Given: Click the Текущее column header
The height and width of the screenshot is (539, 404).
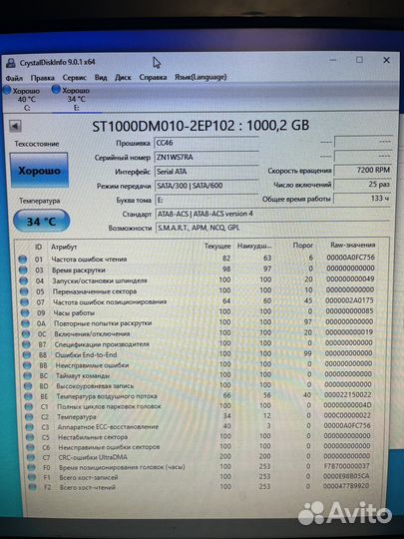Looking at the screenshot, I should pos(217,247).
